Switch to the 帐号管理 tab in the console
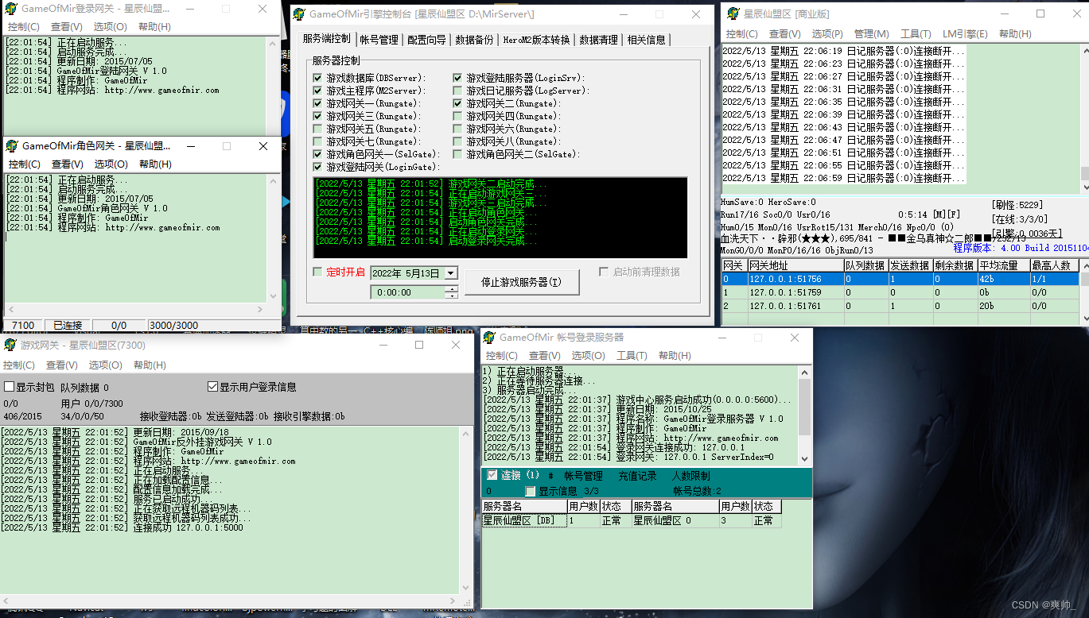This screenshot has height=618, width=1089. (x=379, y=40)
